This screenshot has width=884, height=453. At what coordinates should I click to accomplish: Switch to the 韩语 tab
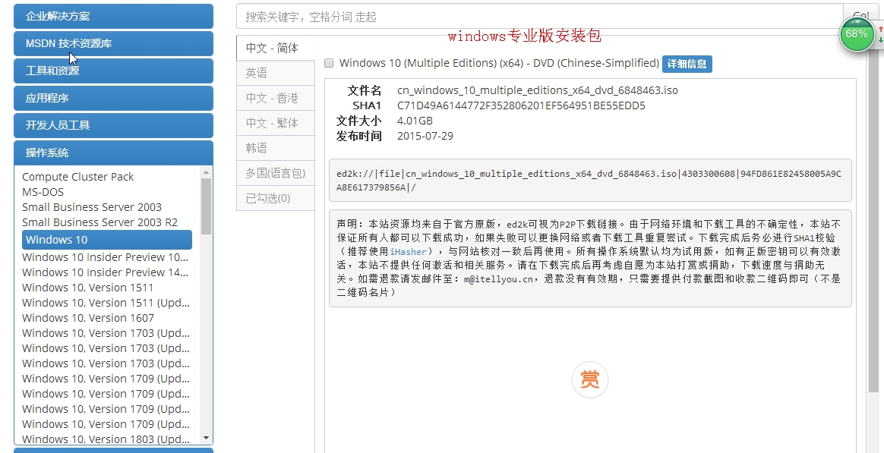point(275,148)
